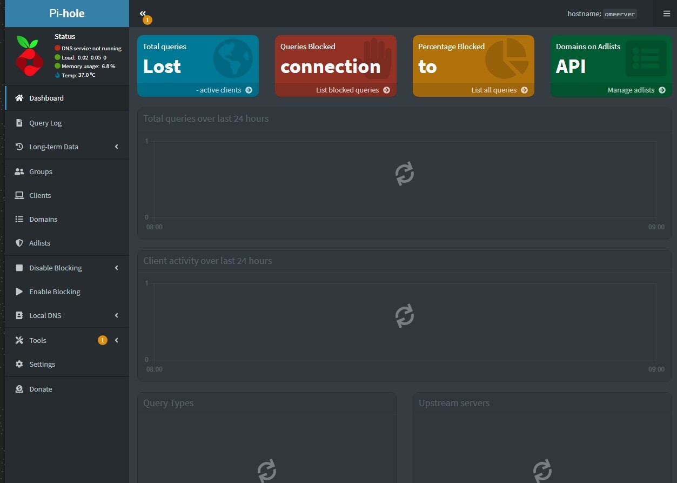
Task: Click the Pi-hole header title link
Action: click(x=67, y=14)
